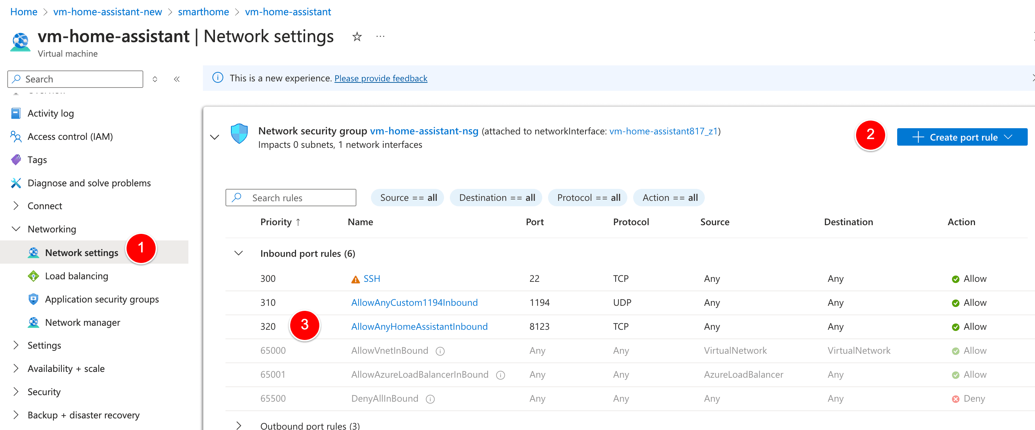Open Application security groups page
The height and width of the screenshot is (430, 1035).
tap(102, 299)
